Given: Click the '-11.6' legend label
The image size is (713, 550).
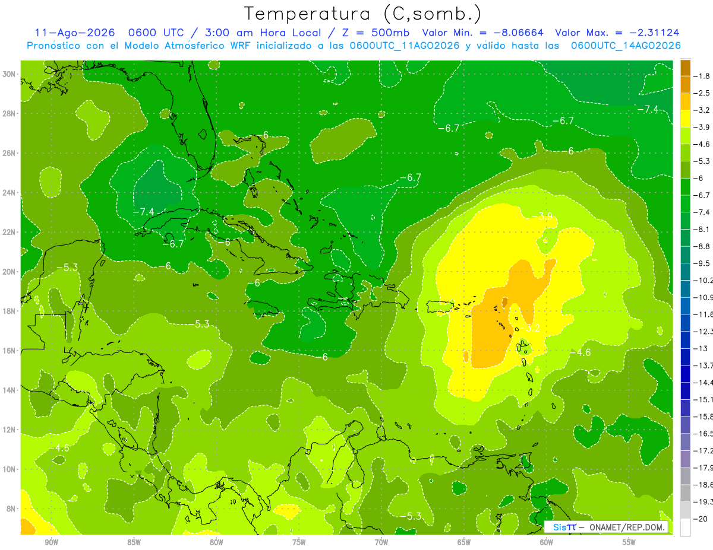Looking at the screenshot, I should click(x=703, y=314).
